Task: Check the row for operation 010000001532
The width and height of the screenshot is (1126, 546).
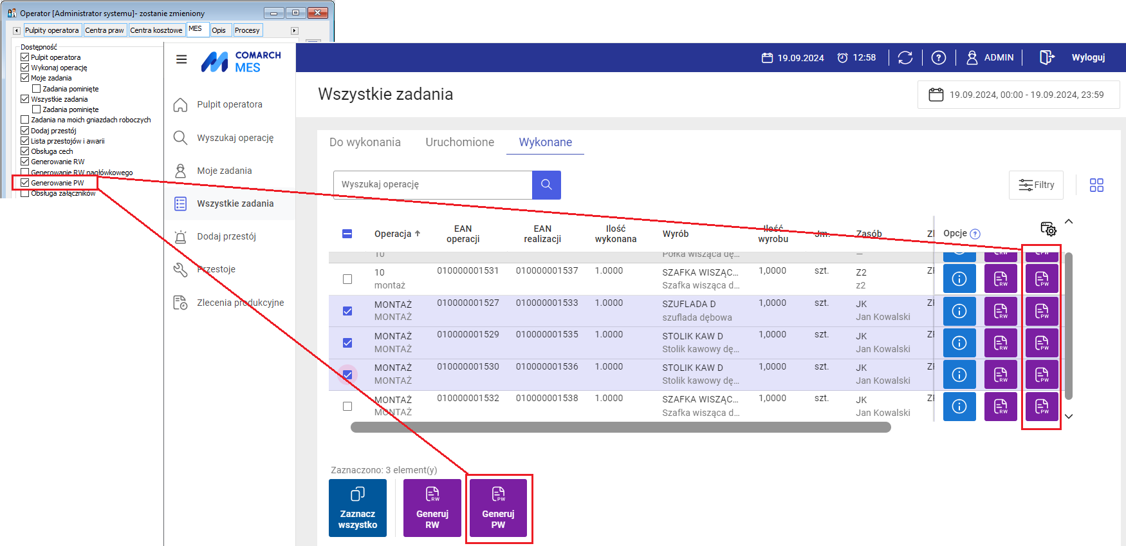Action: point(347,406)
